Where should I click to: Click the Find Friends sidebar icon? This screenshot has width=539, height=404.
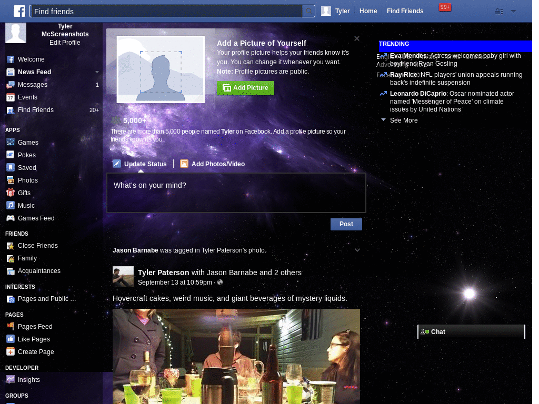[11, 110]
